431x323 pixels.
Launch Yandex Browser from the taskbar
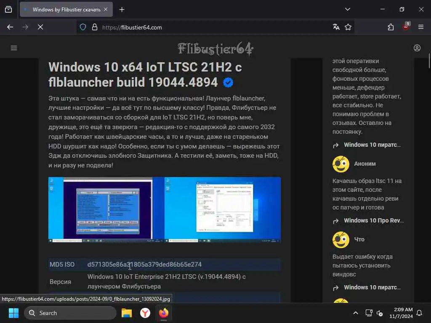pos(145,313)
